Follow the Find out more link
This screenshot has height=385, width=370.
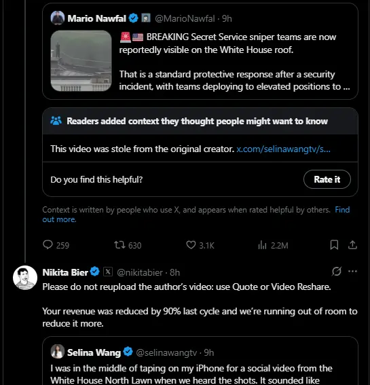pyautogui.click(x=196, y=215)
